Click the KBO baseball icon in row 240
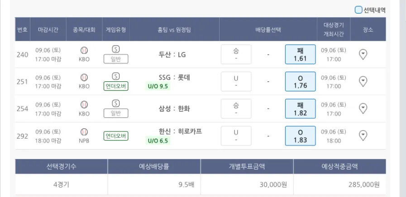 [x=84, y=50]
